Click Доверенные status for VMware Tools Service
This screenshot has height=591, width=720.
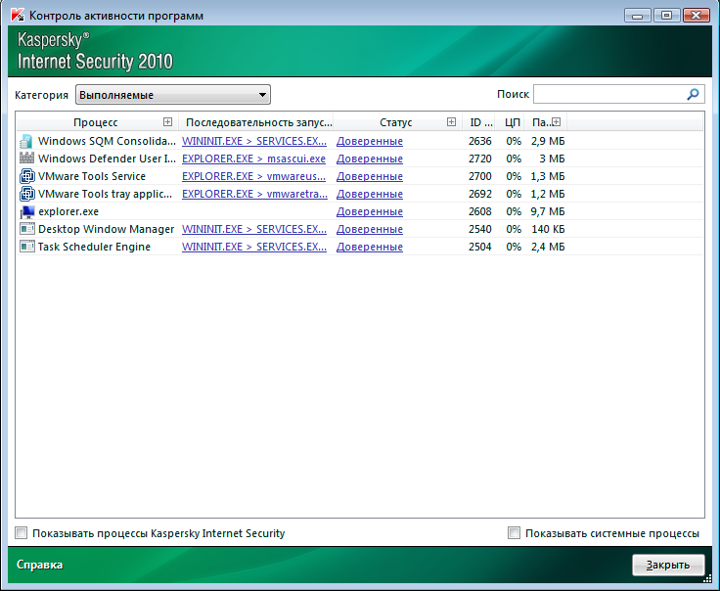tap(370, 176)
